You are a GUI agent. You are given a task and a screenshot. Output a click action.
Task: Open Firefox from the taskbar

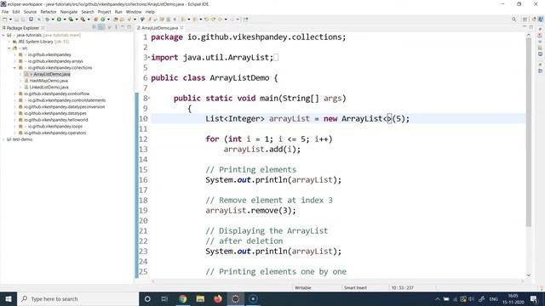coord(218,298)
